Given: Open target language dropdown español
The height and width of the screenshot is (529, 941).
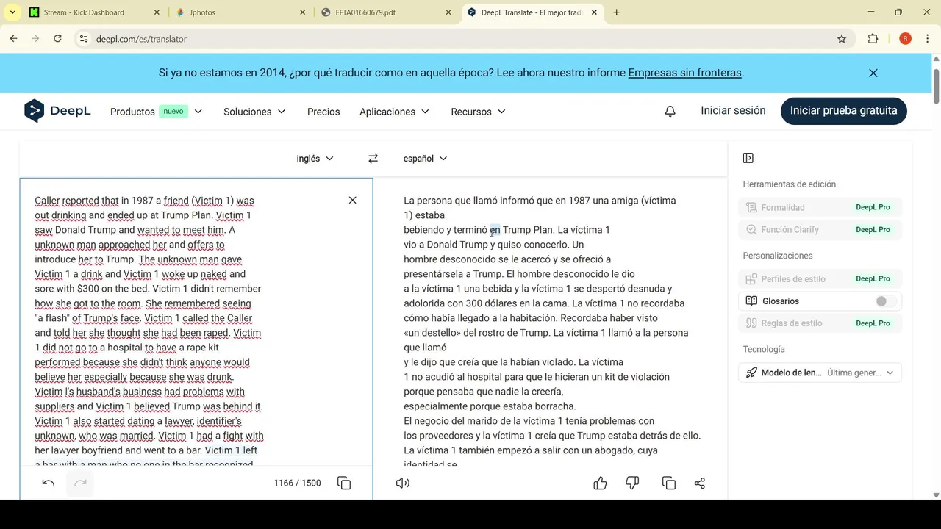Looking at the screenshot, I should click(x=425, y=158).
